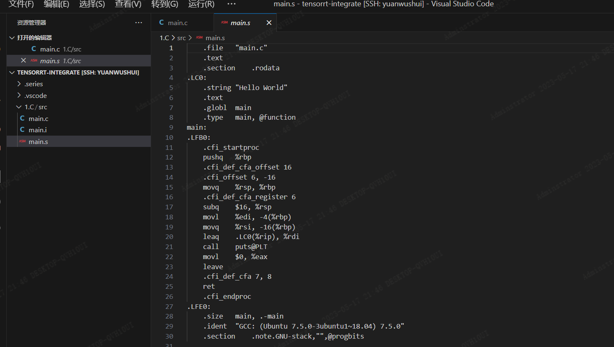Collapse the TENSORRT-INTEGRATE workspace folder
Image resolution: width=614 pixels, height=347 pixels.
(79, 72)
